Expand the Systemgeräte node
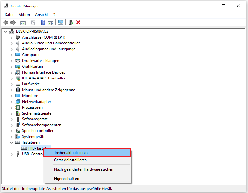 11,137
